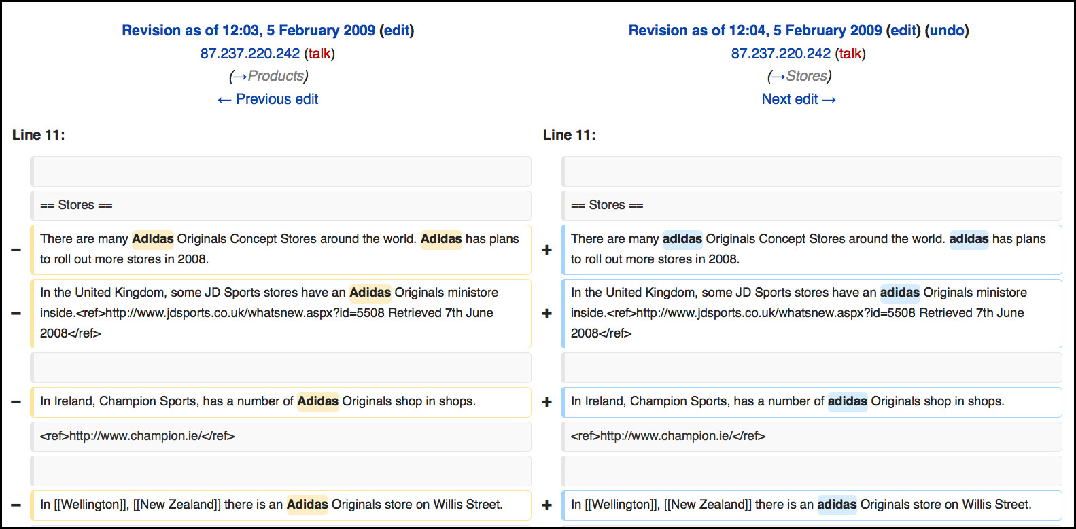Viewport: 1076px width, 529px height.
Task: Click minus marker beside 'There are many Adidas' row
Action: click(16, 250)
